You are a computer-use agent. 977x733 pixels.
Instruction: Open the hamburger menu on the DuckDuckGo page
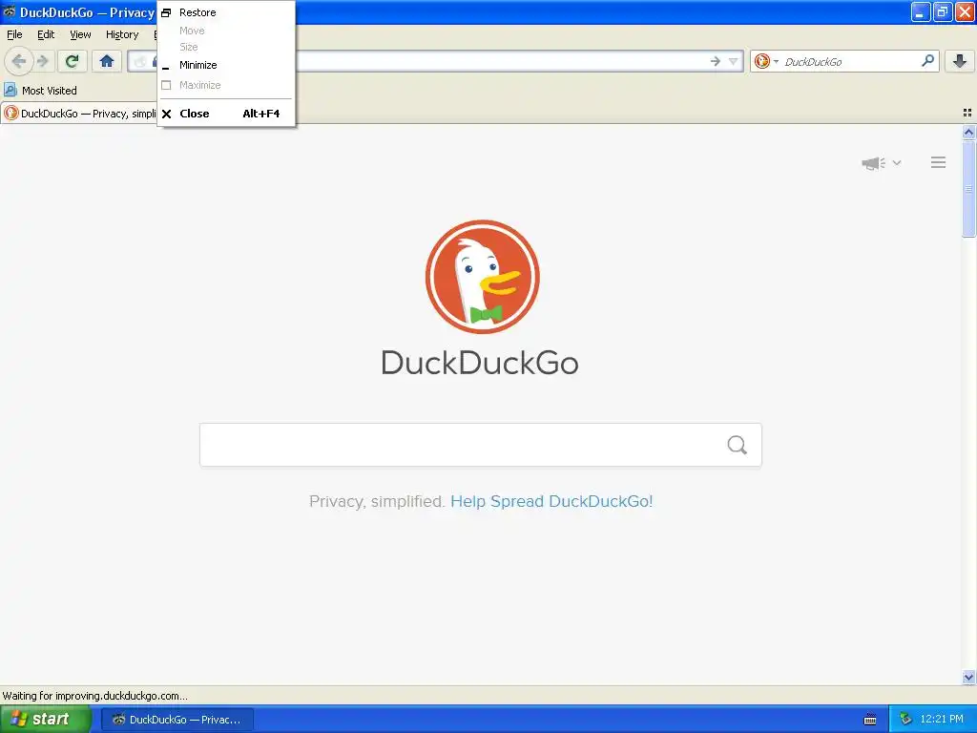[x=939, y=162]
